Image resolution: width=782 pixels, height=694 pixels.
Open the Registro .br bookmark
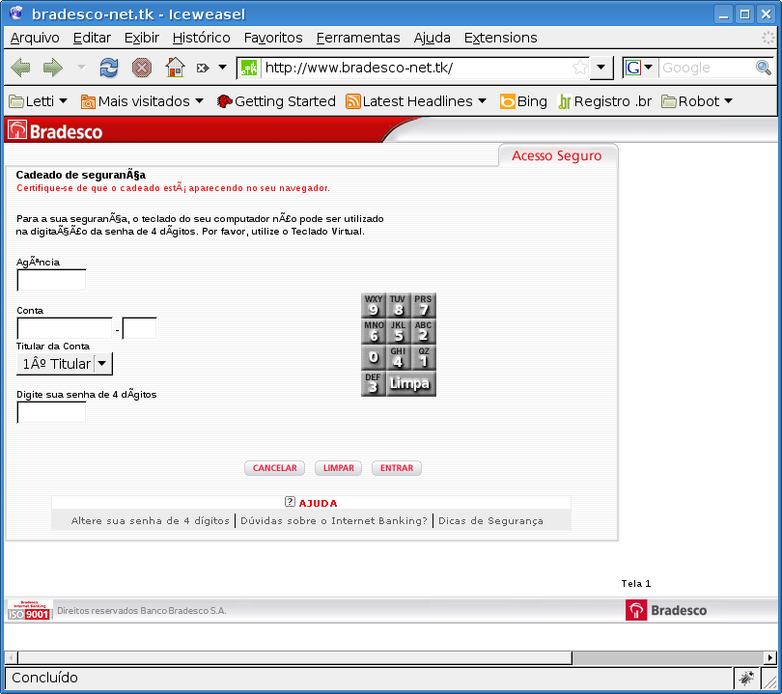604,101
